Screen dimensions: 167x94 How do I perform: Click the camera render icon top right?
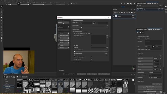click(x=134, y=4)
